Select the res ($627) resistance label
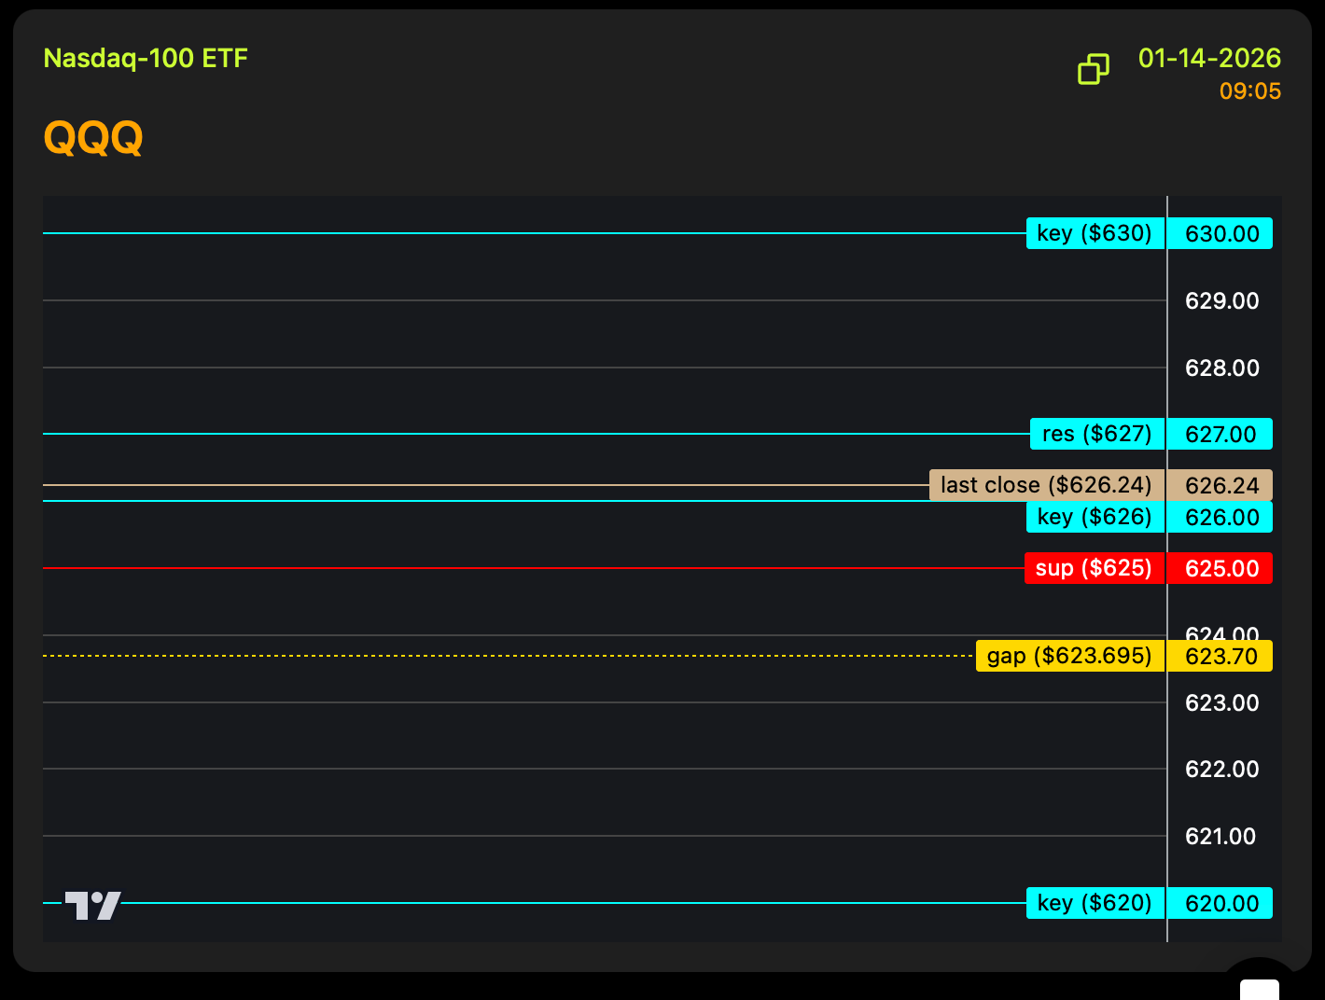 [x=1096, y=434]
